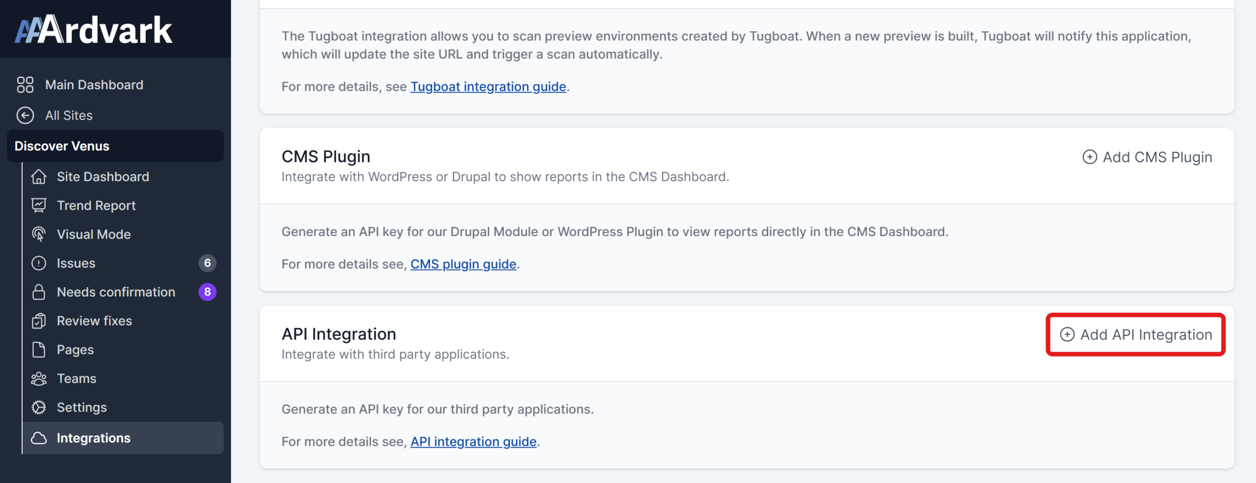The image size is (1256, 483).
Task: Click the Main Dashboard grid icon
Action: point(25,85)
